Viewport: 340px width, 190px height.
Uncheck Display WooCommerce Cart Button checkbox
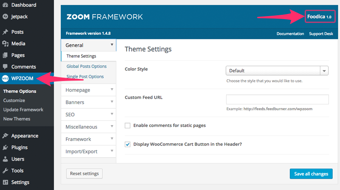[127, 144]
